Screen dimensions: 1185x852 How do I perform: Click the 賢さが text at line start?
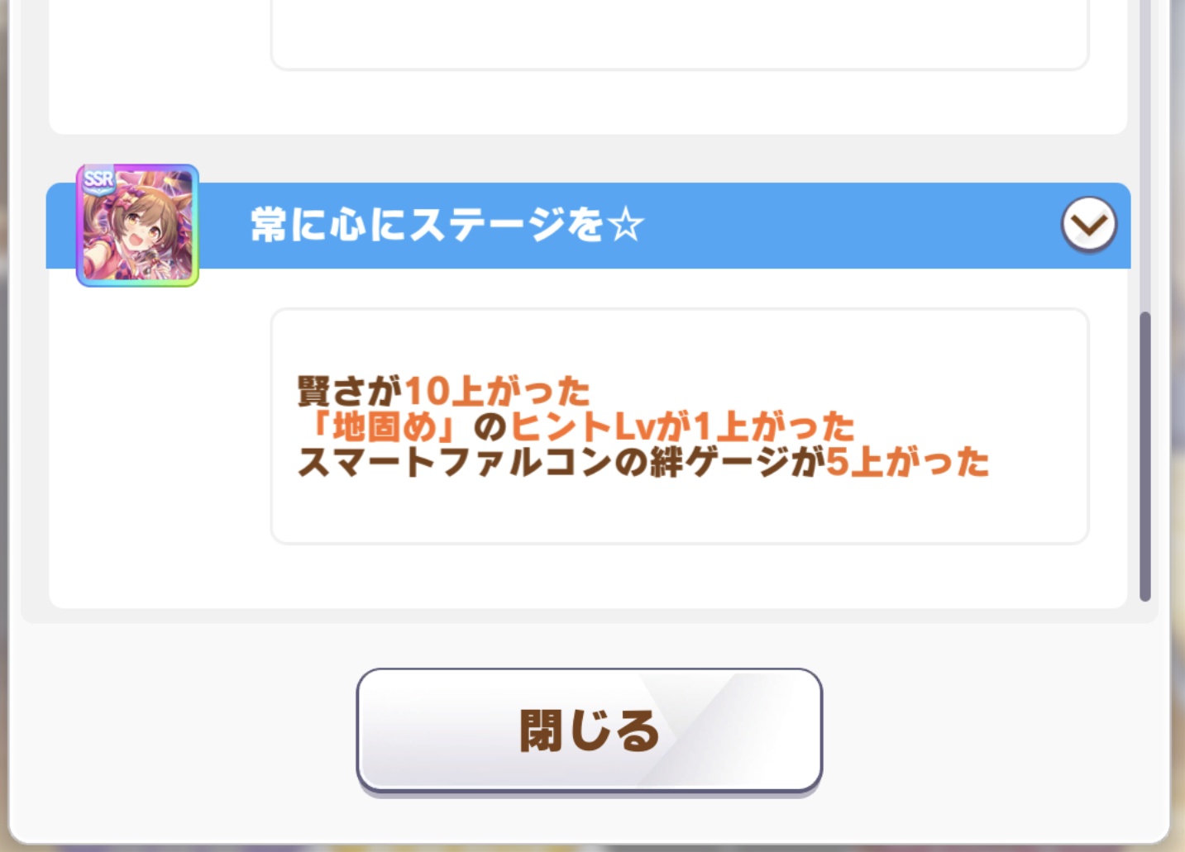(x=350, y=391)
